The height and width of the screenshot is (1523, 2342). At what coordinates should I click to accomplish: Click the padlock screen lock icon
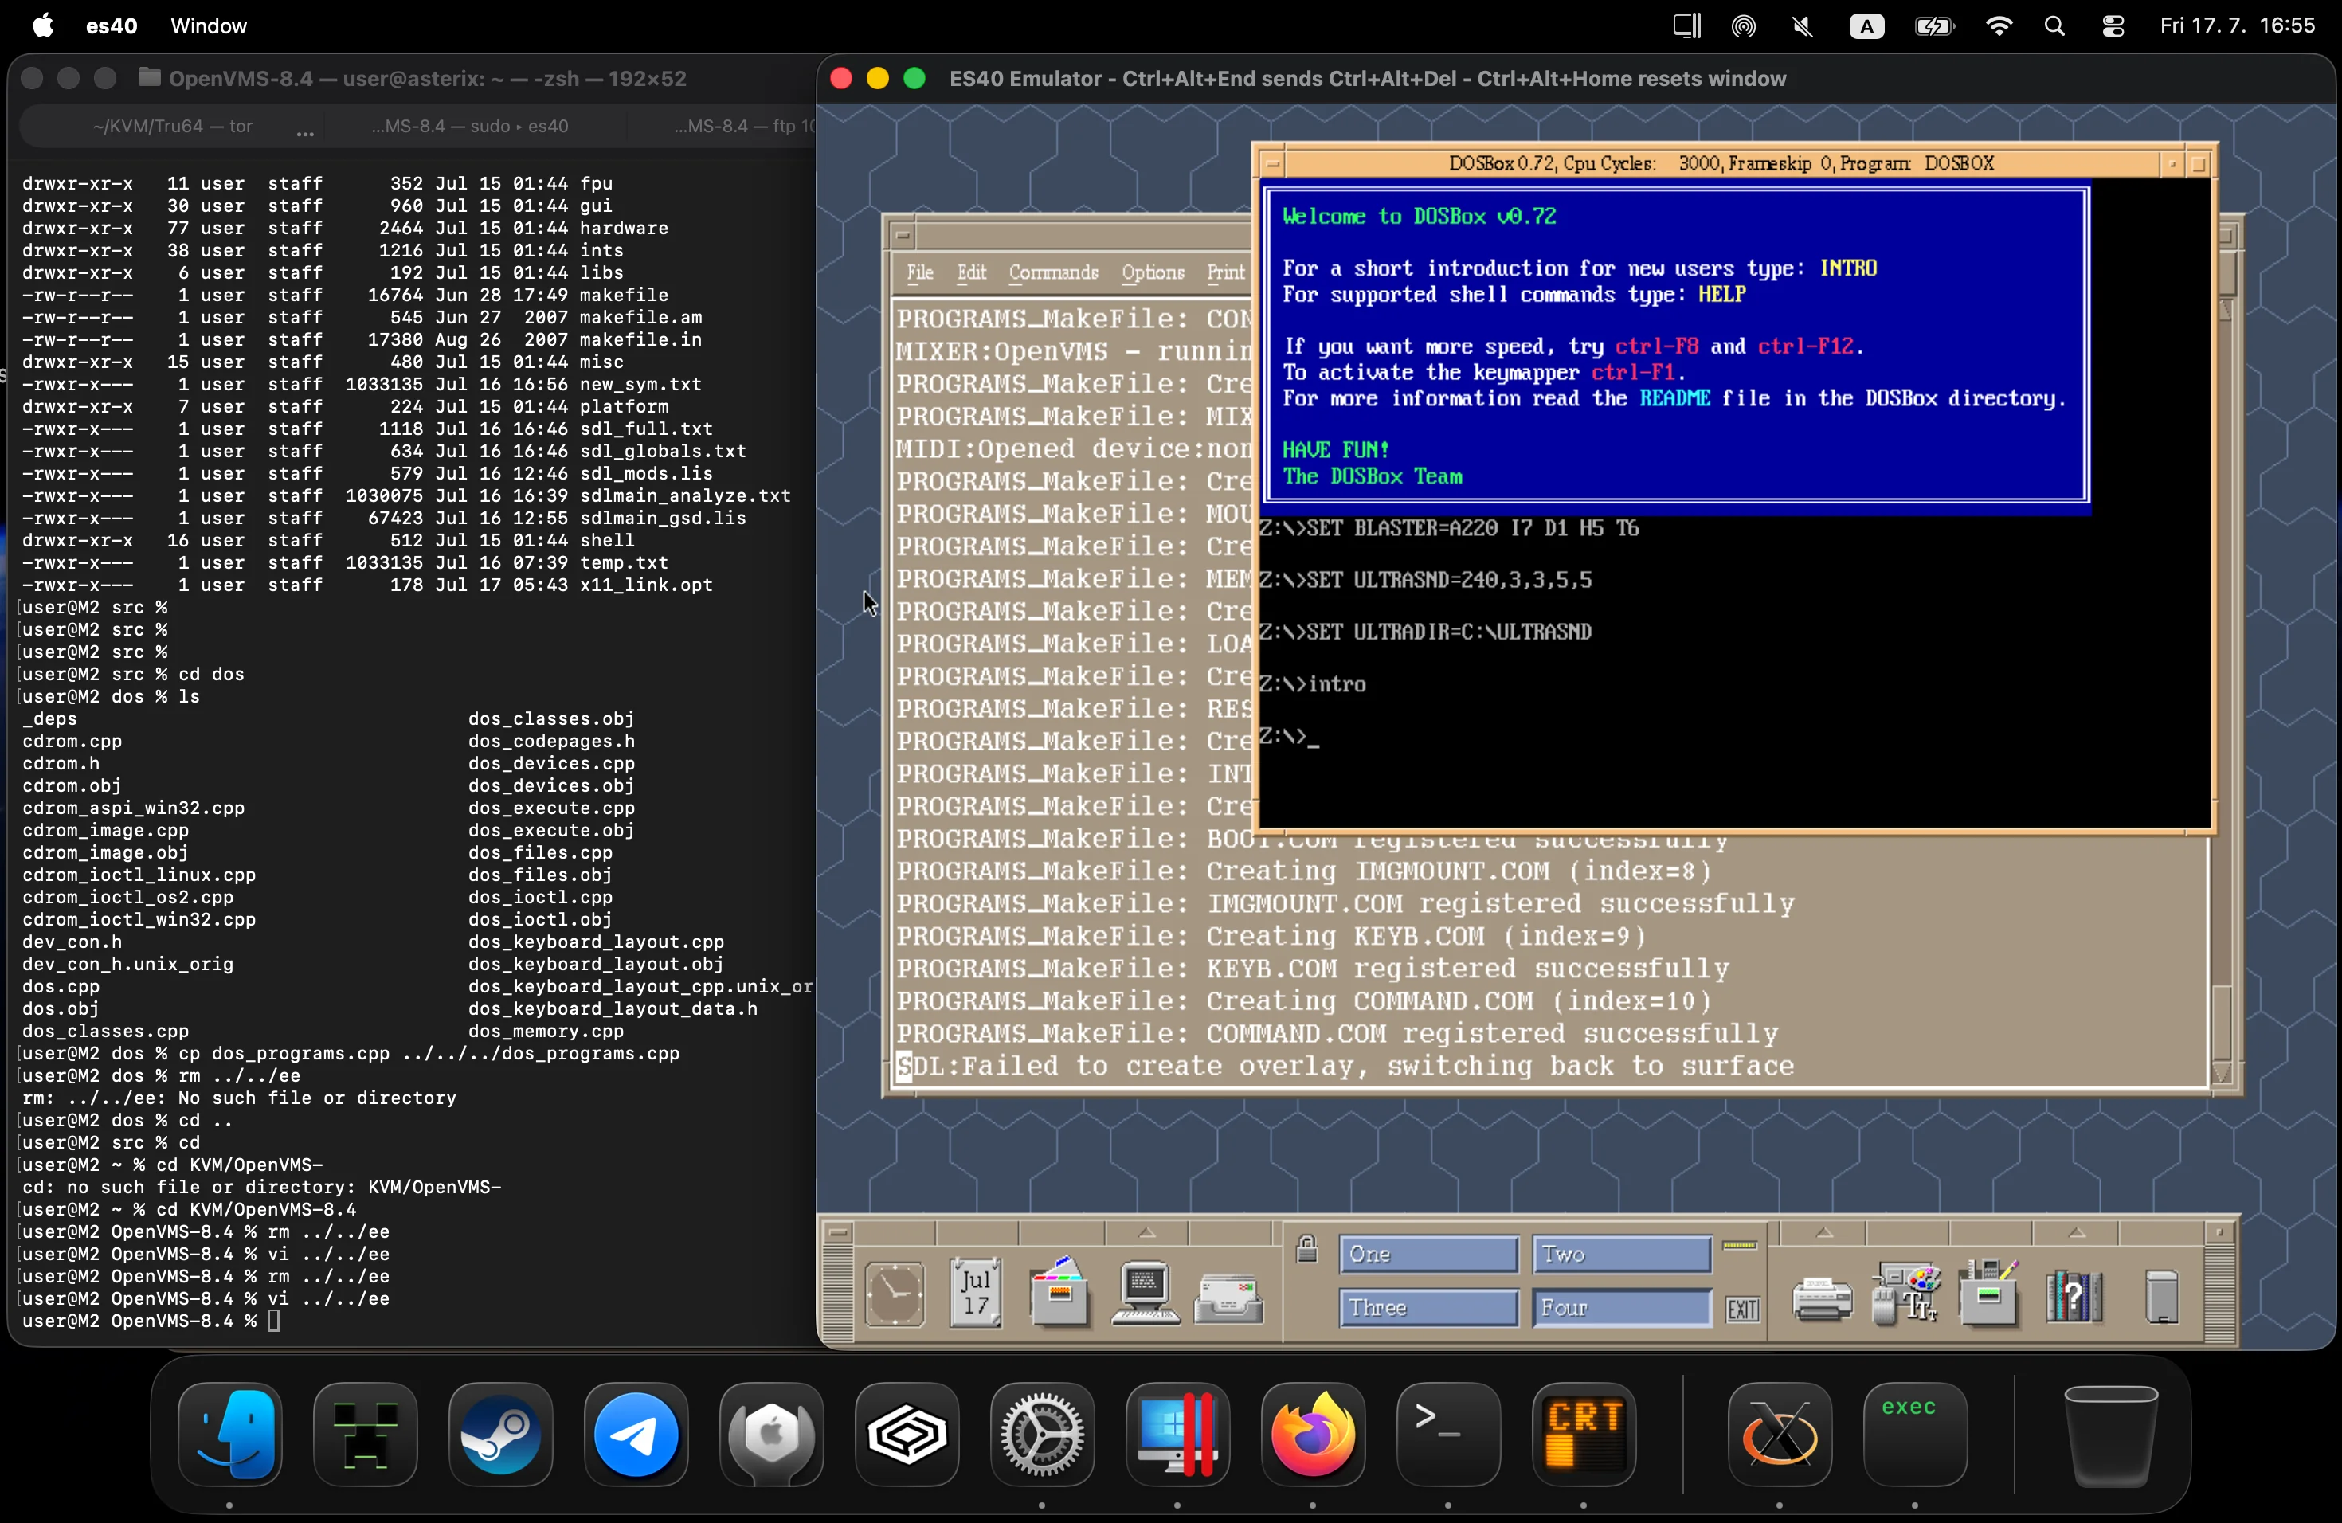click(x=1306, y=1248)
